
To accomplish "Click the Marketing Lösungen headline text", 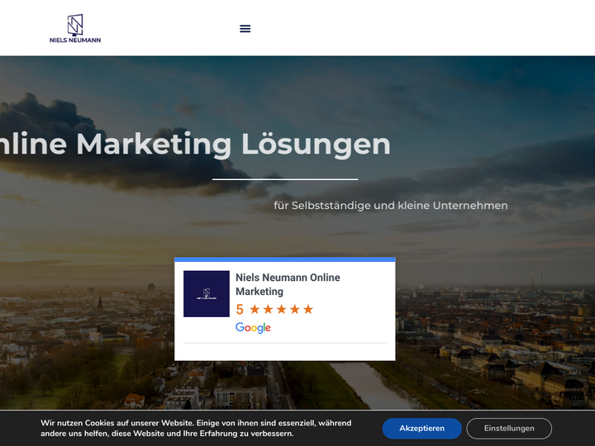I will [195, 144].
